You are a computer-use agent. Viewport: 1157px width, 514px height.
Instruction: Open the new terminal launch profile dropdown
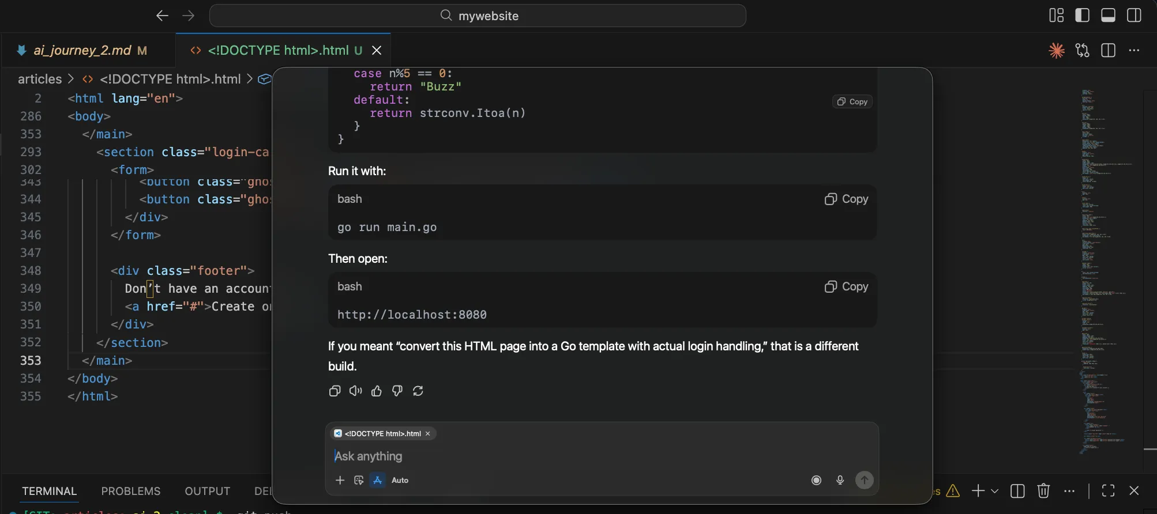pos(995,491)
